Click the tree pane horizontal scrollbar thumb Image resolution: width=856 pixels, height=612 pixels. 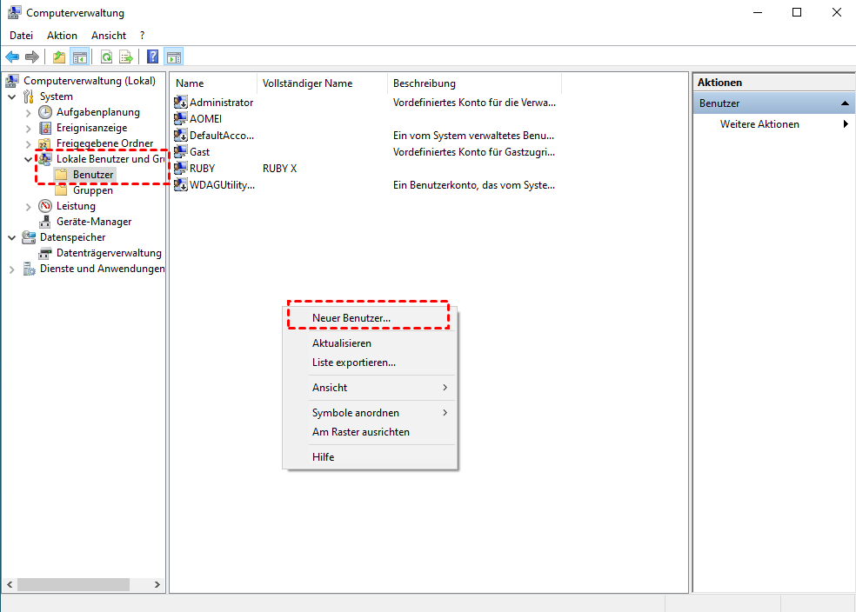(73, 584)
